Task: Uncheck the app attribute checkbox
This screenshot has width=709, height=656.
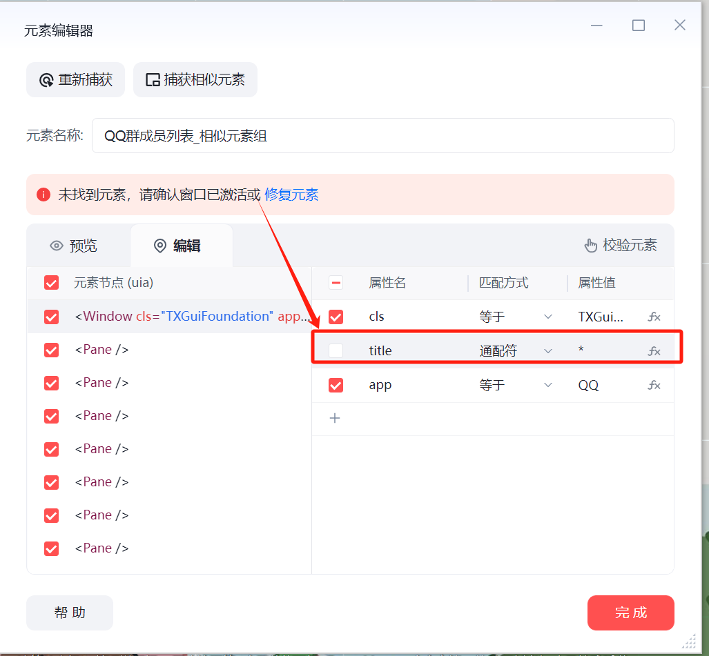Action: pos(336,385)
